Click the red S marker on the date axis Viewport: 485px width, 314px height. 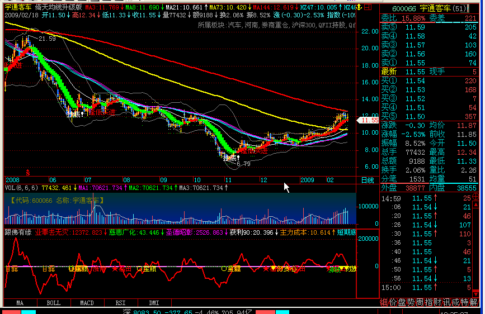(28, 173)
